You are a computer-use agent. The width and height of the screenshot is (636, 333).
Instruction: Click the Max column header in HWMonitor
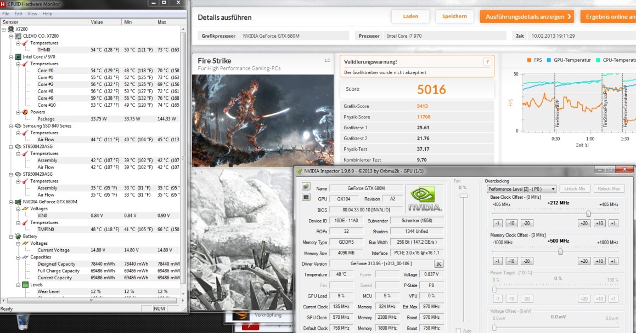pos(167,22)
